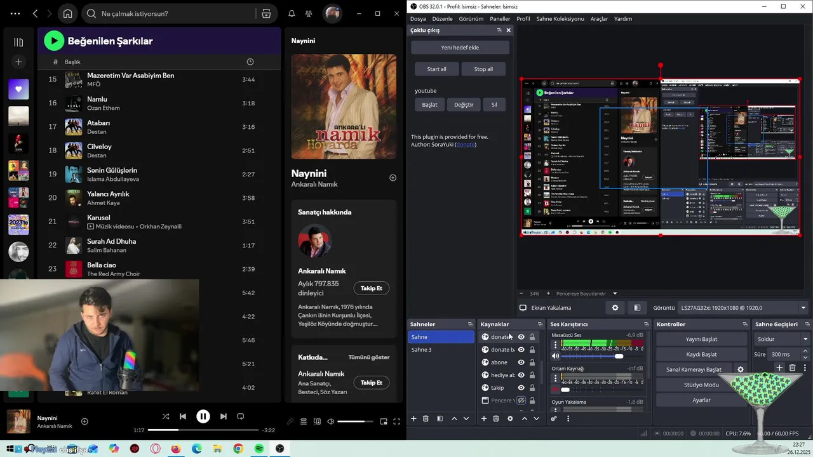Click Kaydı Başlat to start recording
The height and width of the screenshot is (457, 813).
701,354
